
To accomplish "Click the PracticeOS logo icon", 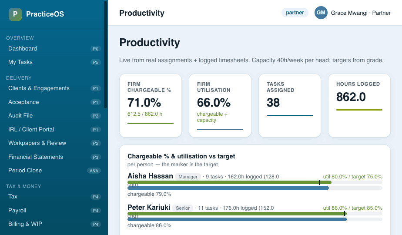I will pos(15,14).
